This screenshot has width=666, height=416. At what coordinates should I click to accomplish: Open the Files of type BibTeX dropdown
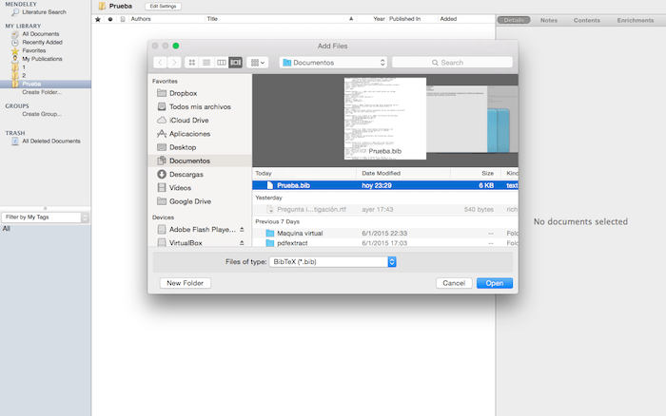tap(333, 261)
